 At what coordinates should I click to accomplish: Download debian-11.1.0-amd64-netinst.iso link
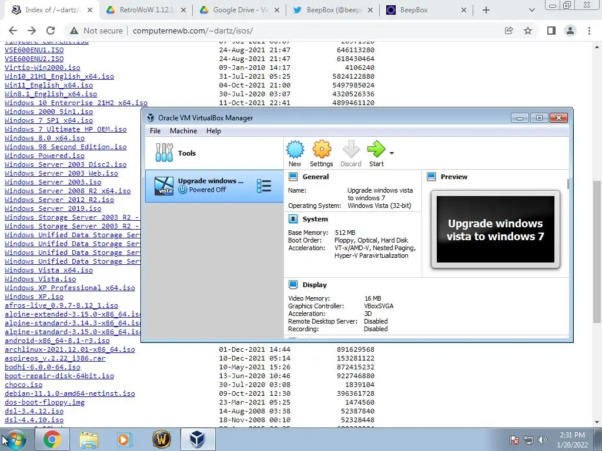point(70,393)
